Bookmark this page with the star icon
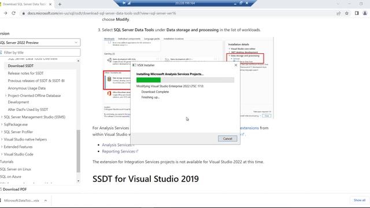The image size is (370, 208). (347, 13)
